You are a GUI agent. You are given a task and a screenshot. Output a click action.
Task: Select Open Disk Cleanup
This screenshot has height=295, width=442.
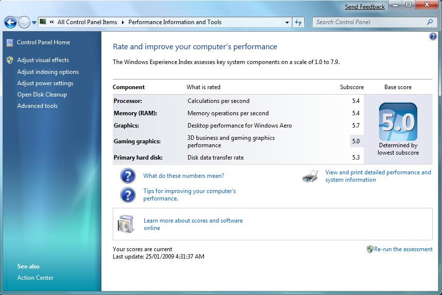(x=42, y=95)
